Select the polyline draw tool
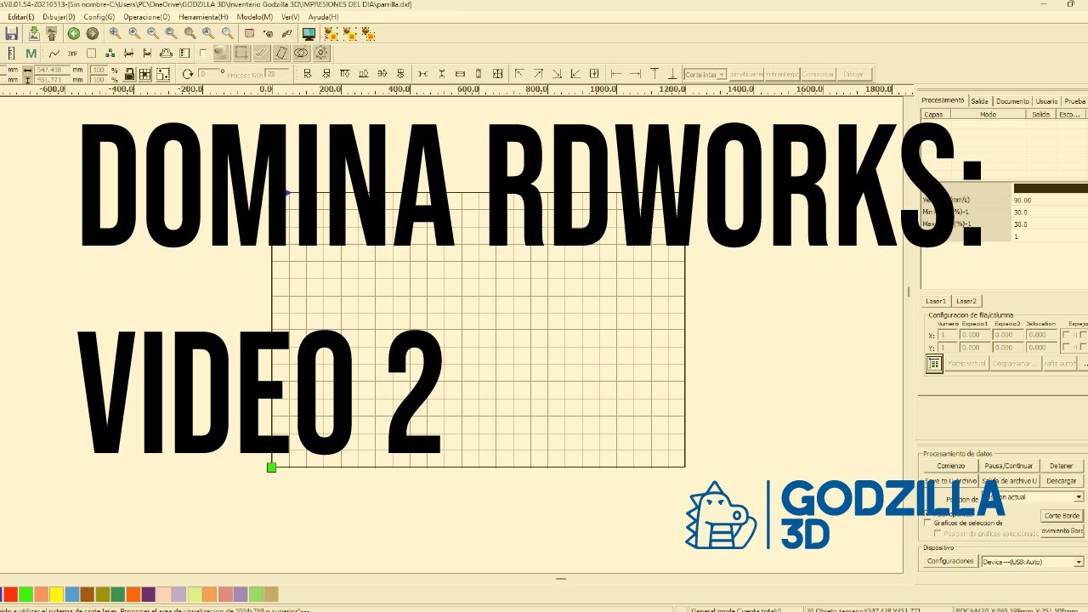This screenshot has width=1088, height=612. point(54,54)
